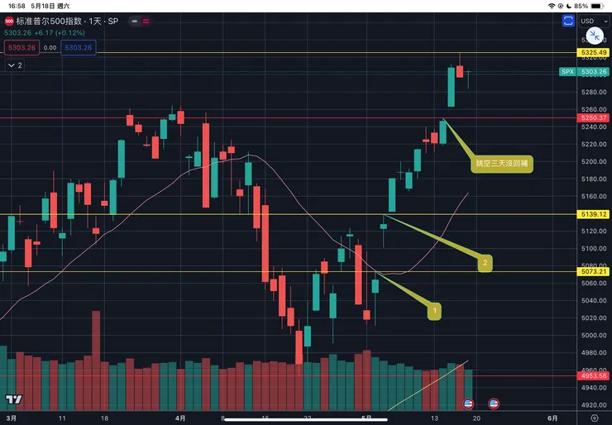Tap the exit-fullscreen collapse arrows button
This screenshot has height=425, width=612.
(595, 36)
